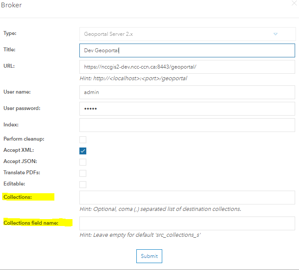
Task: Click the empty Index field
Action: click(x=187, y=125)
